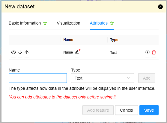Toggle visibility eye of Name attribute

(x=13, y=52)
